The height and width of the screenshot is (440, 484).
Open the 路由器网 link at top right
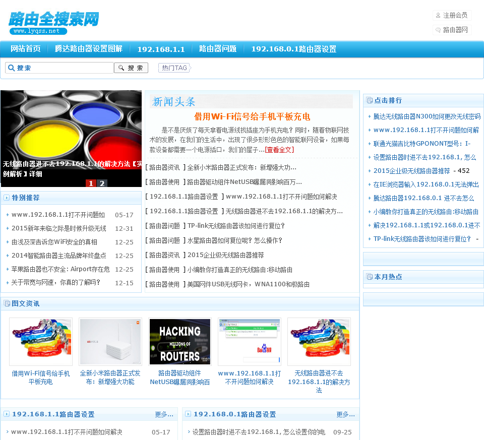coord(452,30)
